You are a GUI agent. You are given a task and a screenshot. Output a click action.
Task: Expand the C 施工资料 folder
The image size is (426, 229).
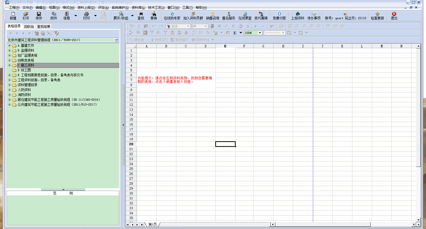(x=10, y=65)
